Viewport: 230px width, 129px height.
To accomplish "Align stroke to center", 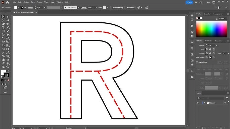I will 207,57.
